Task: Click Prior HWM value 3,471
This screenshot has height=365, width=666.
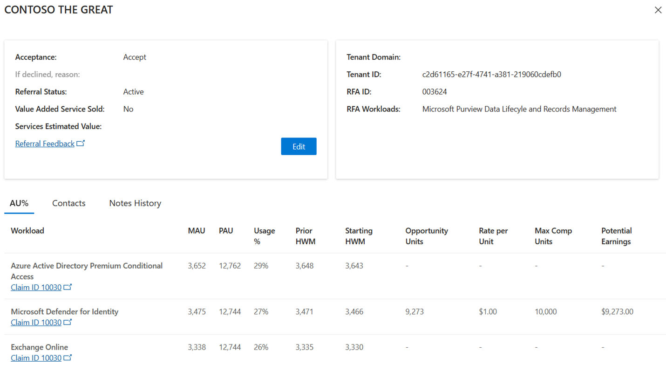Action: 305,312
